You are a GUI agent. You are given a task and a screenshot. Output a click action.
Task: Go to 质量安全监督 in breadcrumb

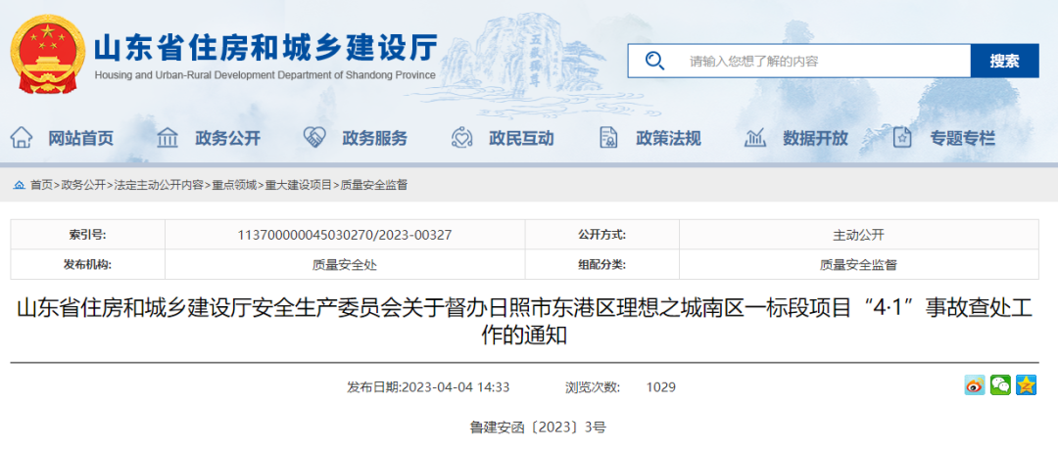pyautogui.click(x=374, y=185)
